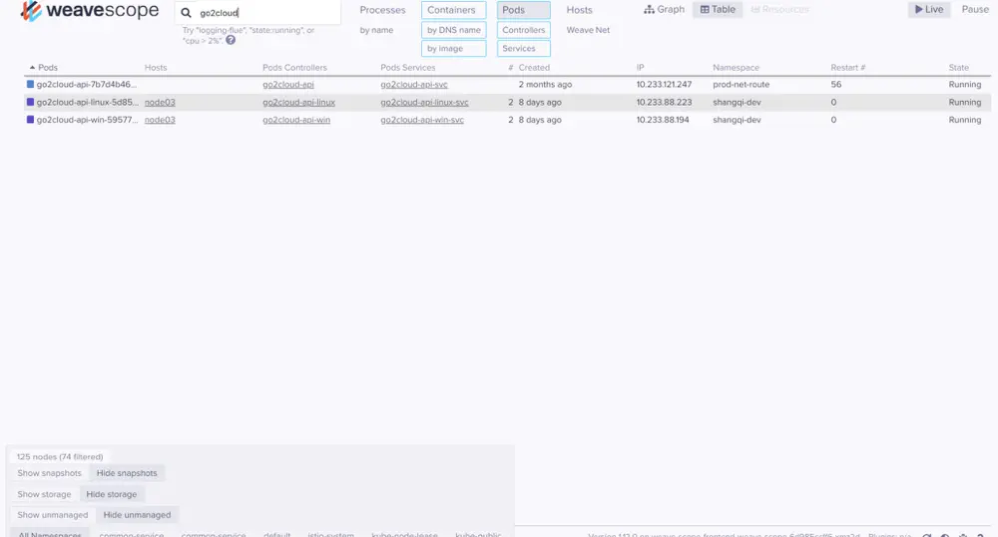Select Hide storage option

tap(112, 494)
